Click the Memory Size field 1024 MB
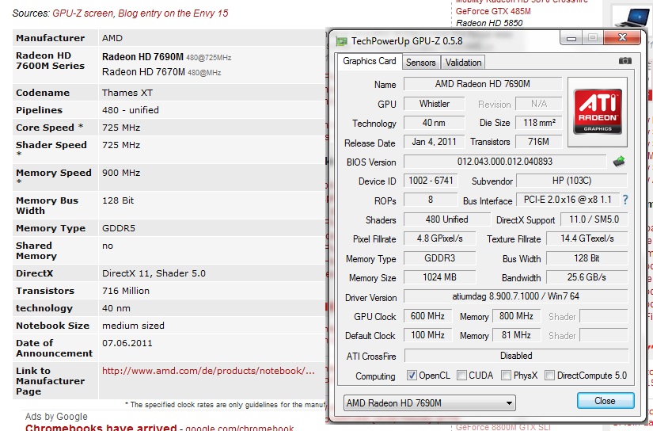This screenshot has width=653, height=431. 440,277
